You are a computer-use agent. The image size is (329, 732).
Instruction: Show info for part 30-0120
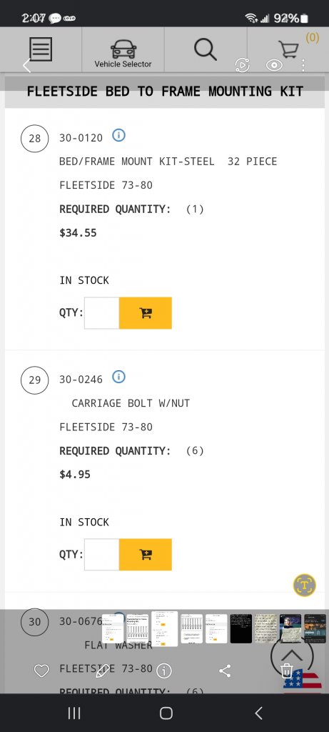point(119,135)
